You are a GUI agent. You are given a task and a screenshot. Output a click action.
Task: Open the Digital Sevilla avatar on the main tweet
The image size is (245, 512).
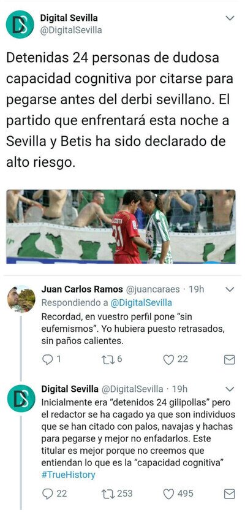pyautogui.click(x=20, y=25)
